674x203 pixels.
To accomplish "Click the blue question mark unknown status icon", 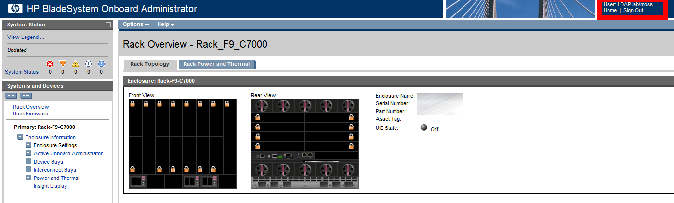I will coord(101,63).
